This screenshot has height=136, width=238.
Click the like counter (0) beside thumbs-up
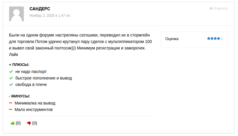[x=18, y=123]
